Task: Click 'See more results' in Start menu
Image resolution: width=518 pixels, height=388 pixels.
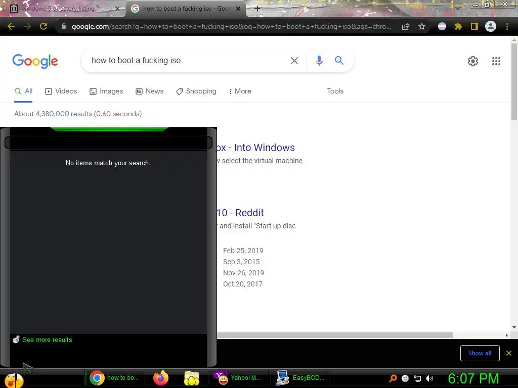Action: 47,340
